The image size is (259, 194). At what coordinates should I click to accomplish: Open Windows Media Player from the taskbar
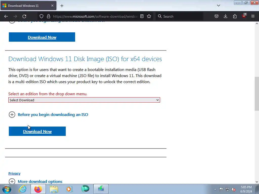coord(69,189)
